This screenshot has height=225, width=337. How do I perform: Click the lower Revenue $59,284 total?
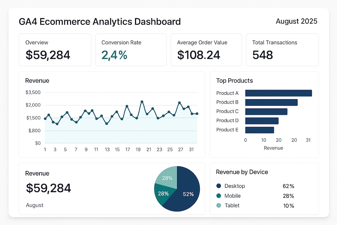point(48,188)
